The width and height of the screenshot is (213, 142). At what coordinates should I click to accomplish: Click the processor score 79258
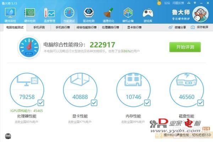[27, 97]
